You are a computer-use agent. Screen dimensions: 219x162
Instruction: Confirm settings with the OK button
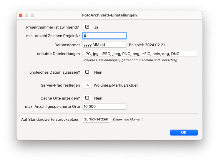point(184,133)
